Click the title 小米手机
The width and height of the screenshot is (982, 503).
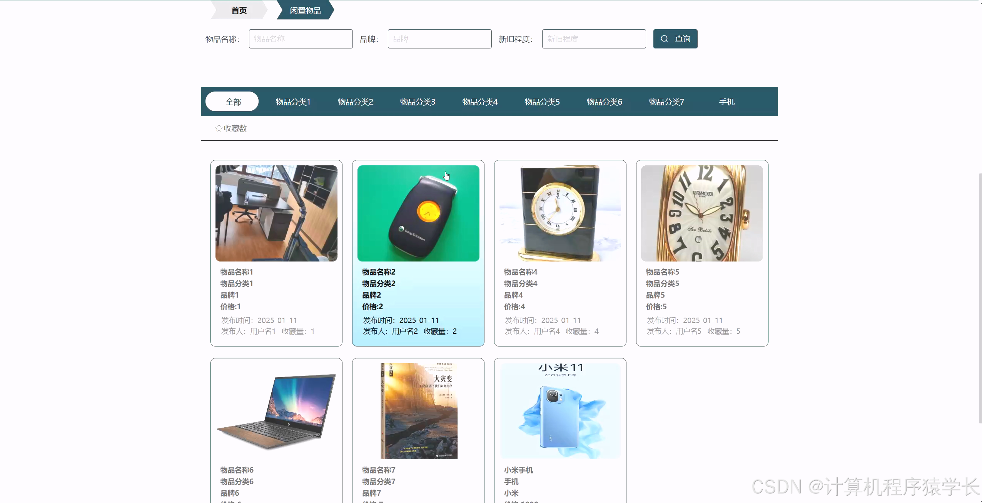[x=518, y=470]
